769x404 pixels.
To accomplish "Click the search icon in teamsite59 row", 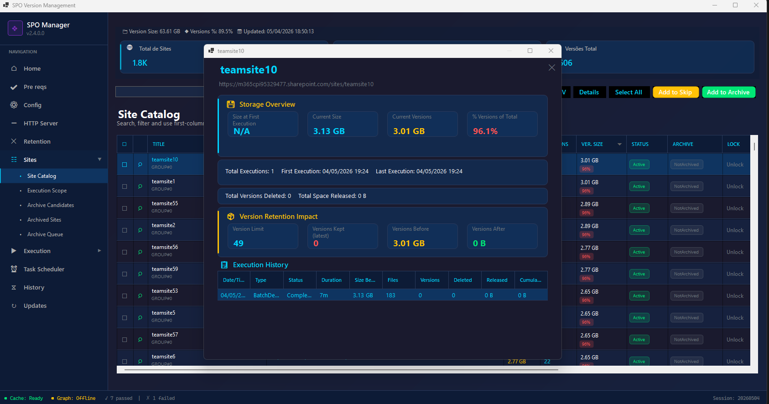I will click(x=140, y=274).
